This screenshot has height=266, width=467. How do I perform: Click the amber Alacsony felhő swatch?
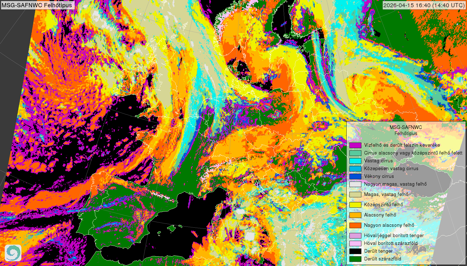355,215
